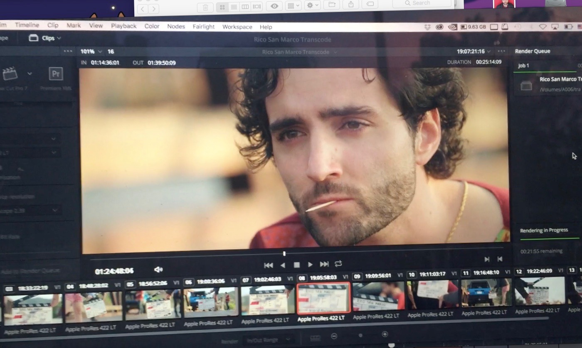The image size is (582, 348).
Task: Mute the viewer audio speaker icon
Action: pyautogui.click(x=158, y=270)
